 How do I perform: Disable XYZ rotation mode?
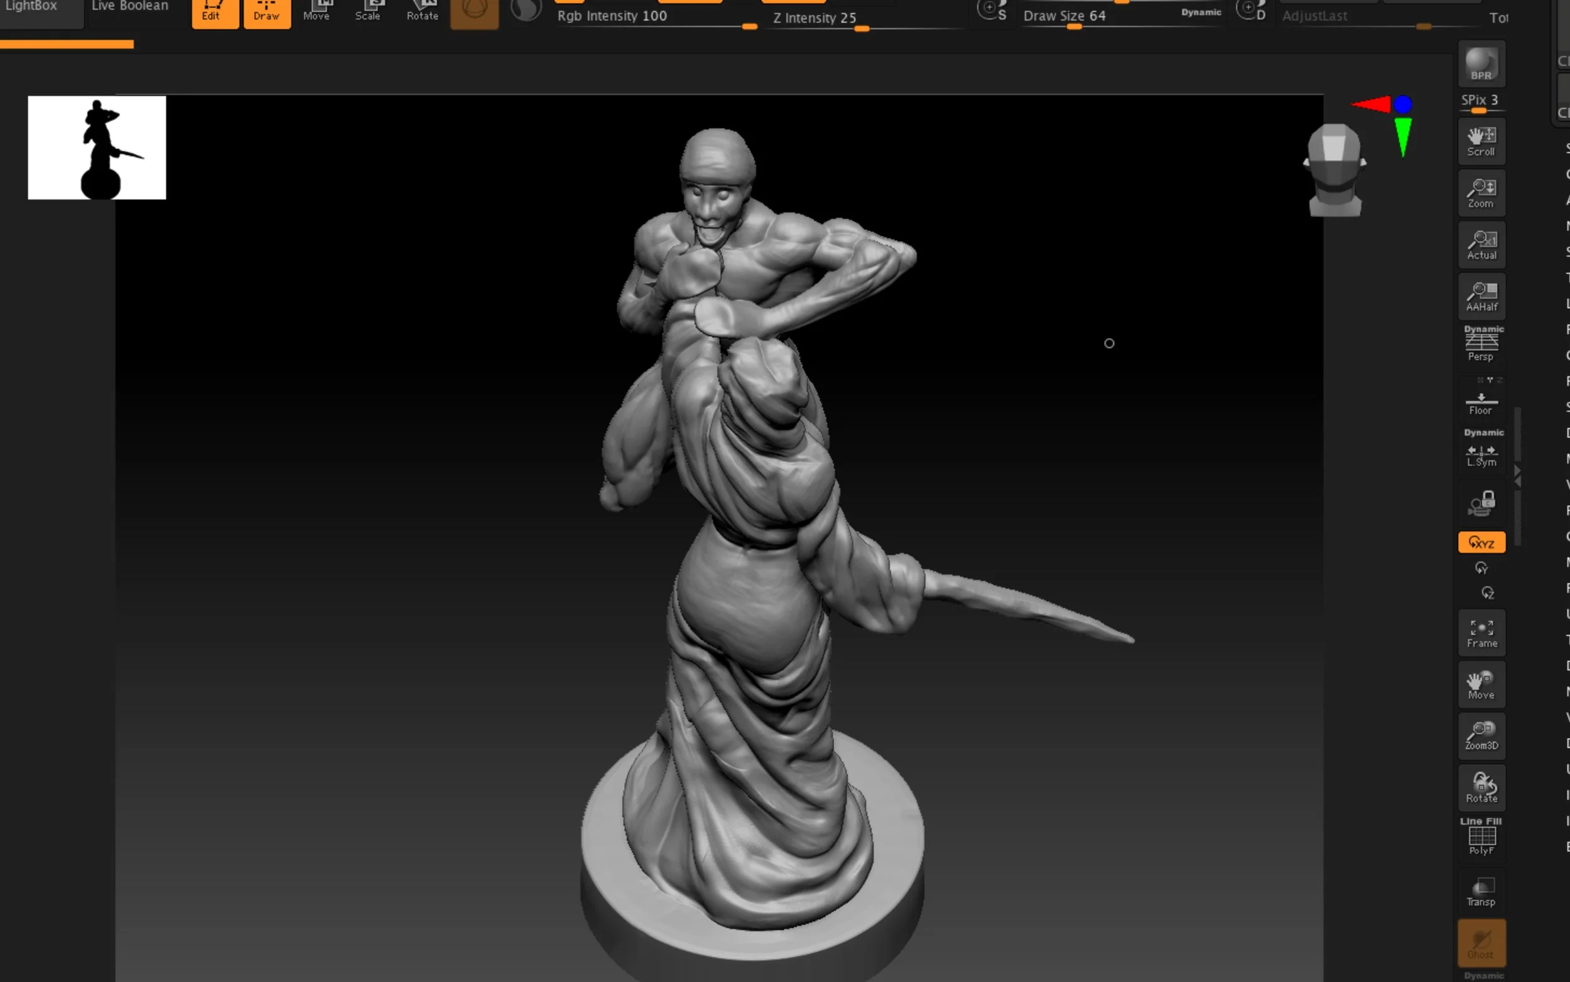(1481, 542)
